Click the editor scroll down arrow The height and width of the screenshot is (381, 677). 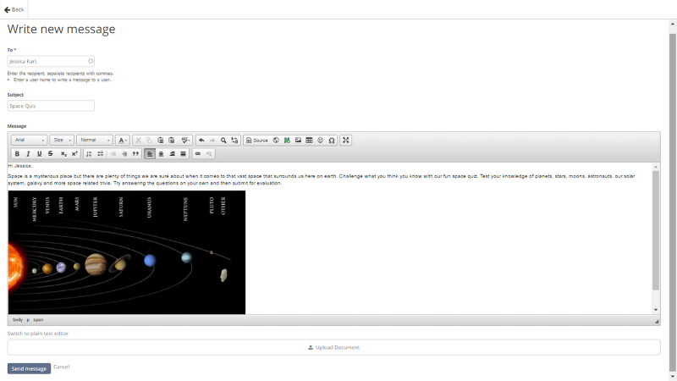656,310
